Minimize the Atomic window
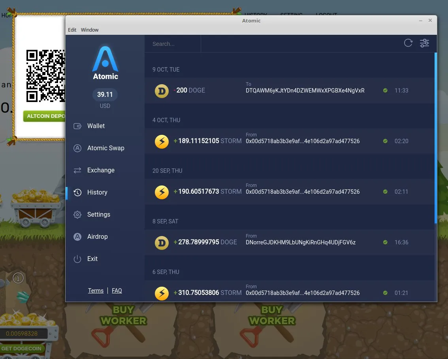 pyautogui.click(x=421, y=21)
